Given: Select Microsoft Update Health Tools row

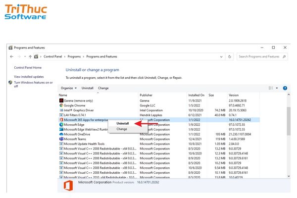Looking at the screenshot, I should (159, 144).
